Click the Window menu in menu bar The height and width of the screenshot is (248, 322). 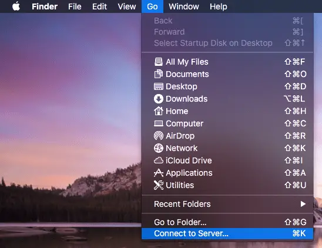pyautogui.click(x=184, y=6)
